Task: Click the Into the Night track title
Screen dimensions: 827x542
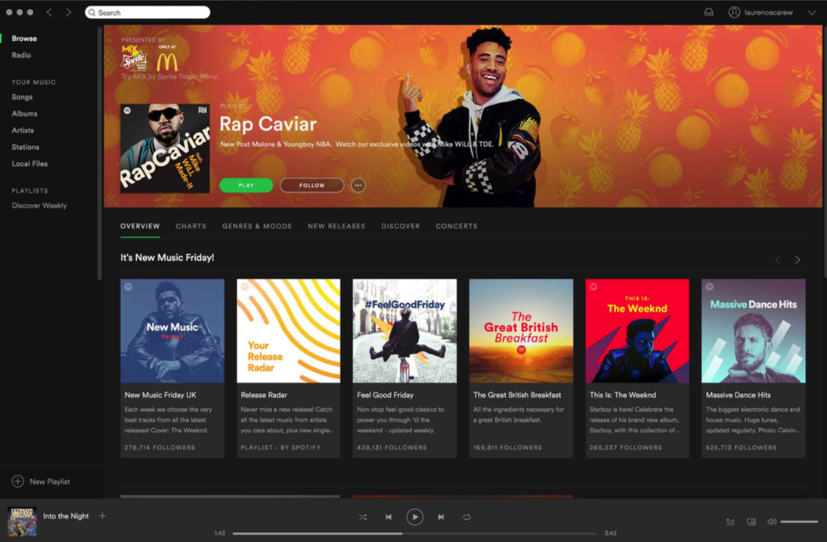Action: click(x=66, y=516)
